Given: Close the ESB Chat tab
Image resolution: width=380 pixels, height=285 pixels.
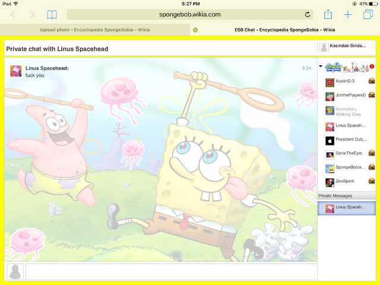Looking at the screenshot, I should pos(195,30).
